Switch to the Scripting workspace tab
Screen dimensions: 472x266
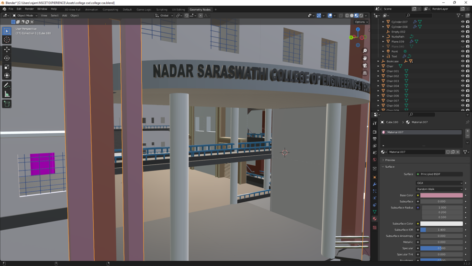click(x=162, y=10)
